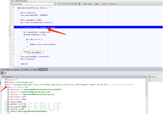Select the highlighted active ecshop debug tab
This screenshot has height=114, width=163.
click(43, 70)
